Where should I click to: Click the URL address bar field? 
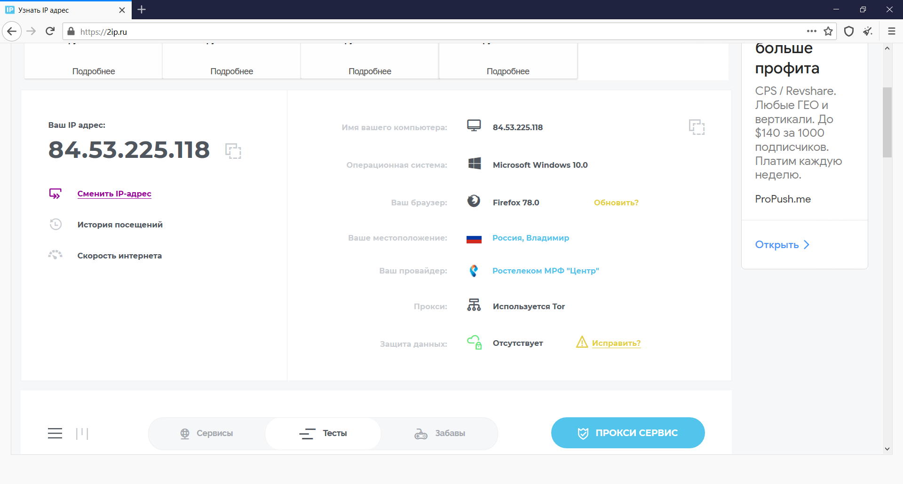pos(423,31)
